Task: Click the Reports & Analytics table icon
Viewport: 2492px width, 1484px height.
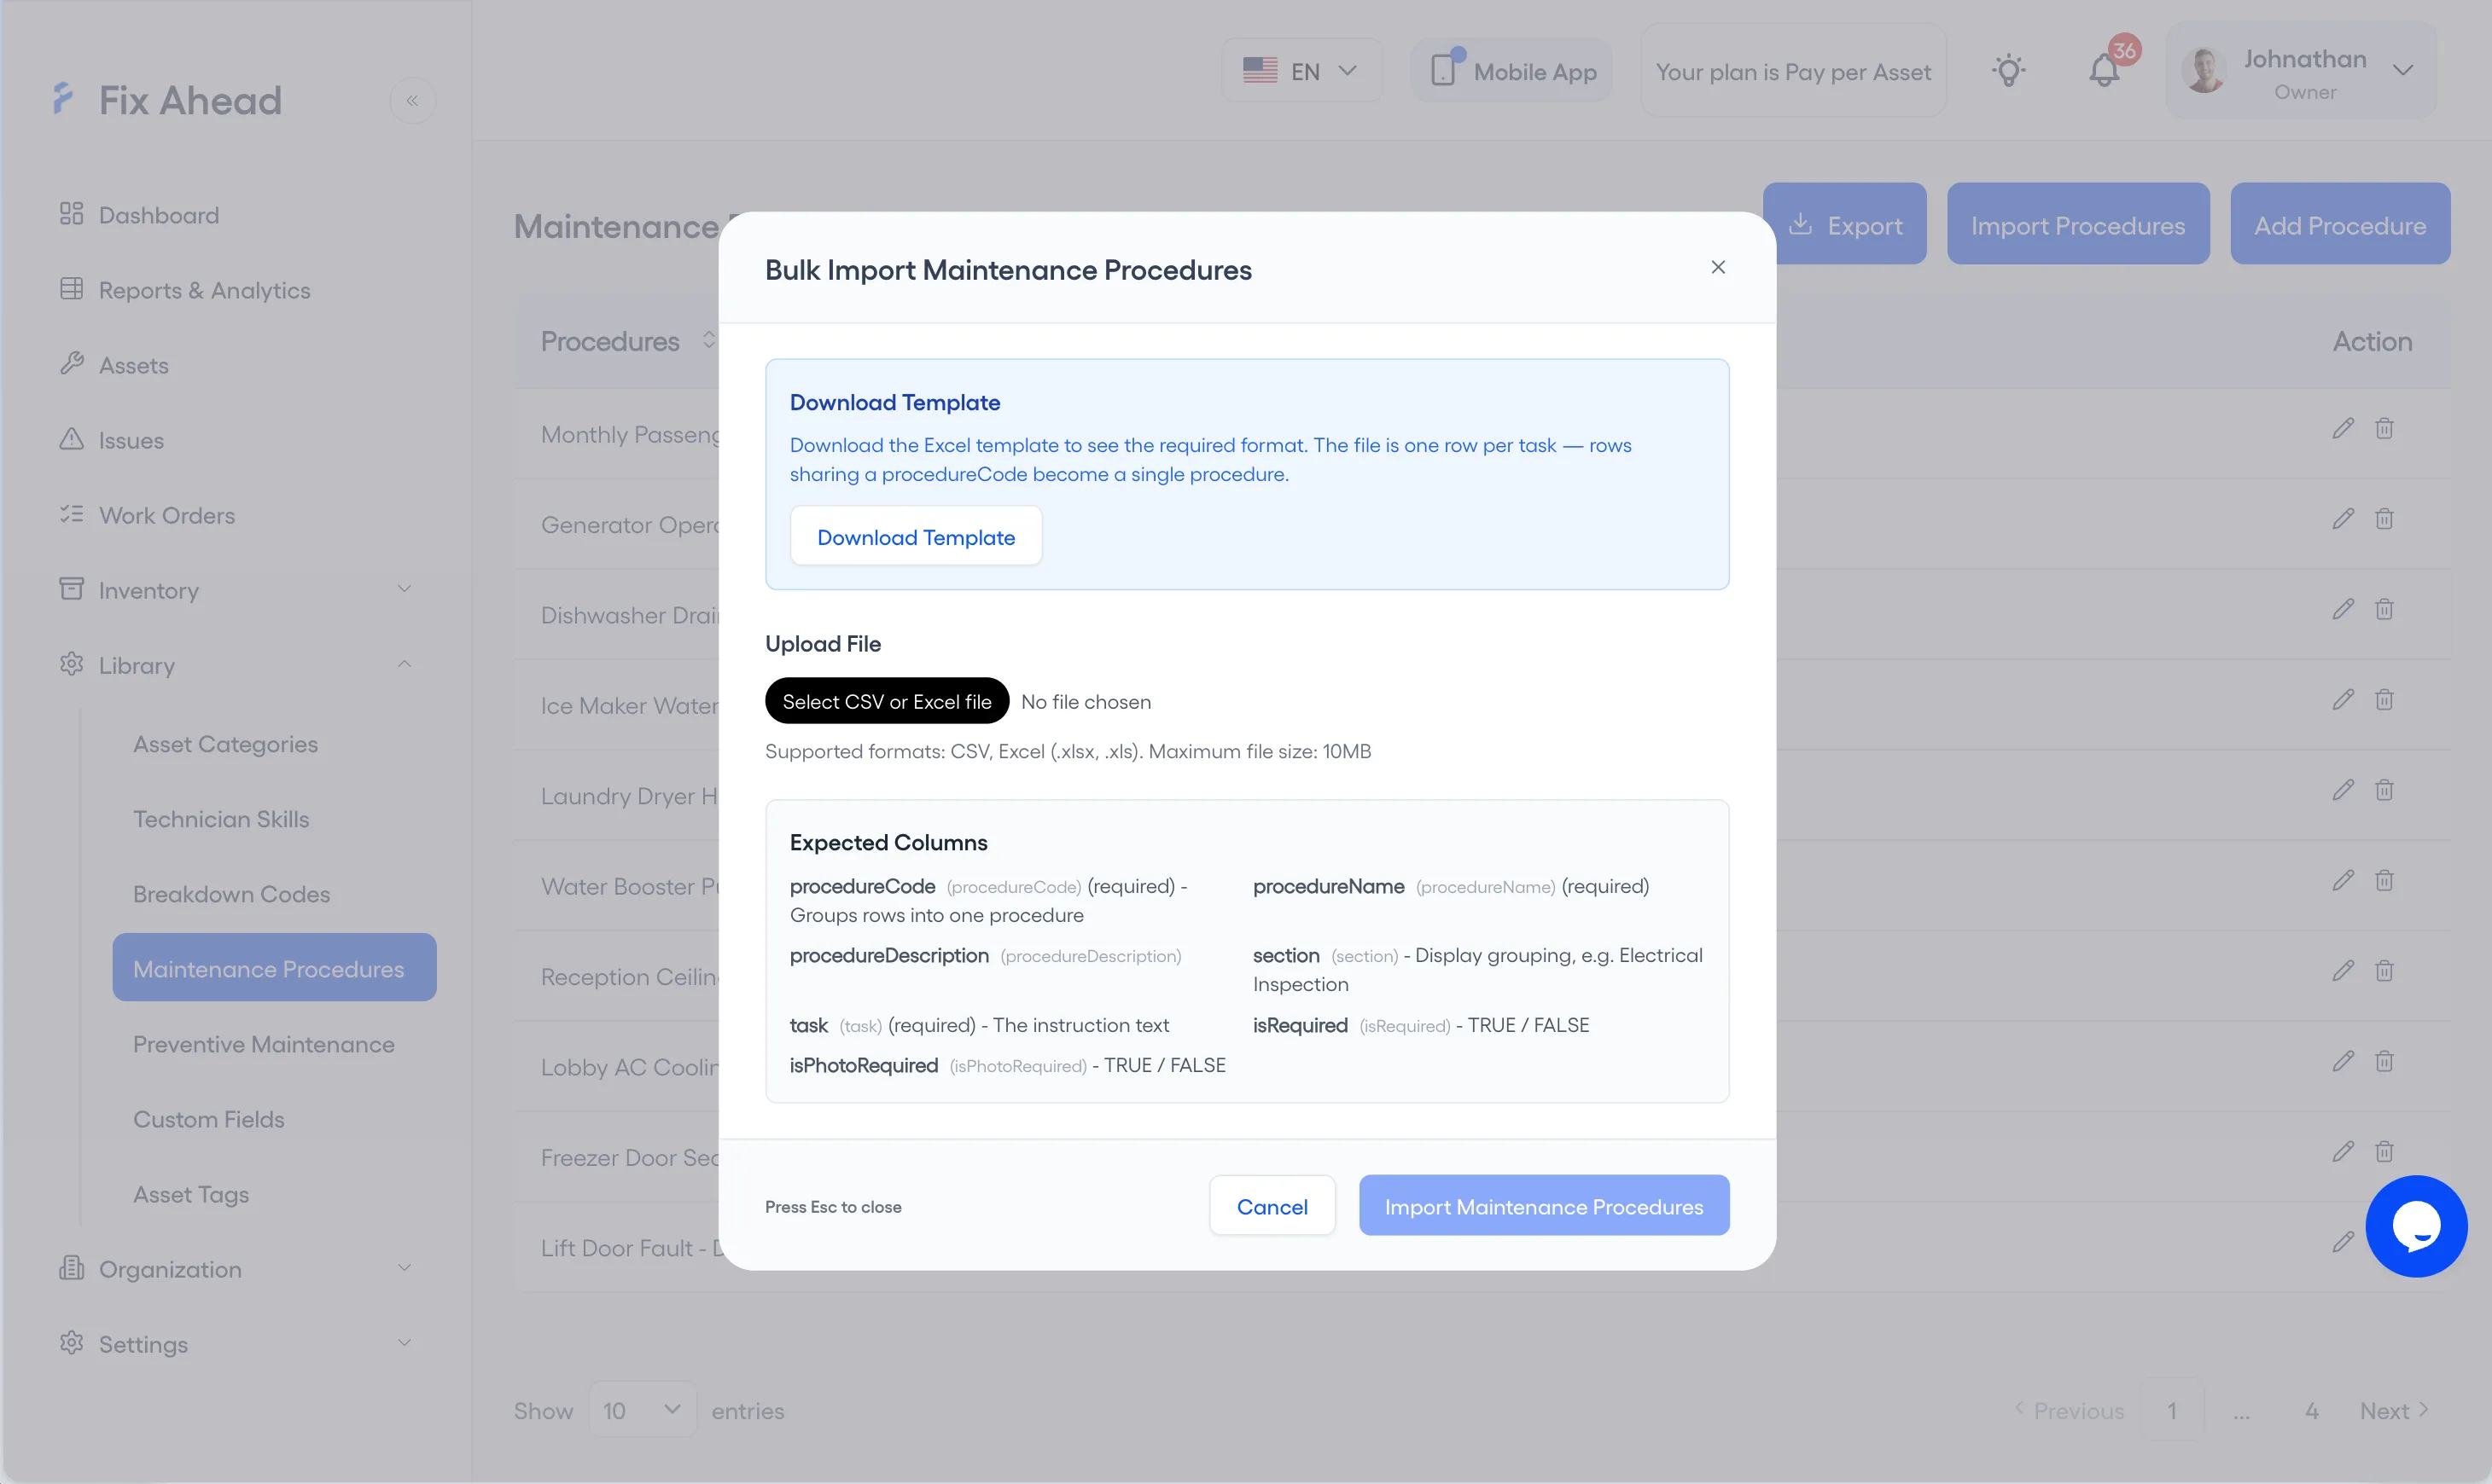Action: tap(71, 289)
